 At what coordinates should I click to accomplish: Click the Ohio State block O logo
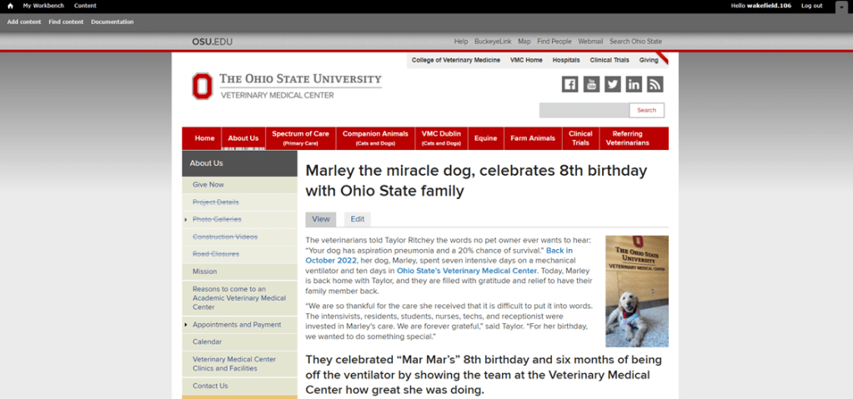click(202, 86)
